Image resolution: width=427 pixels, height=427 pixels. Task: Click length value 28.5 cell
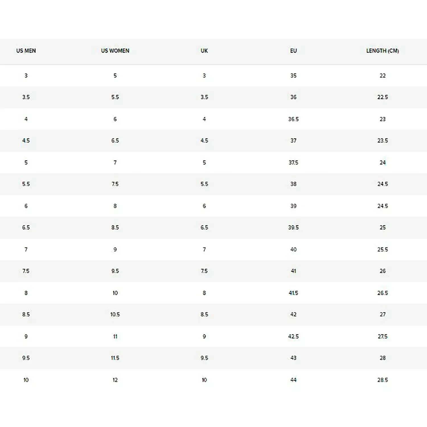point(383,380)
